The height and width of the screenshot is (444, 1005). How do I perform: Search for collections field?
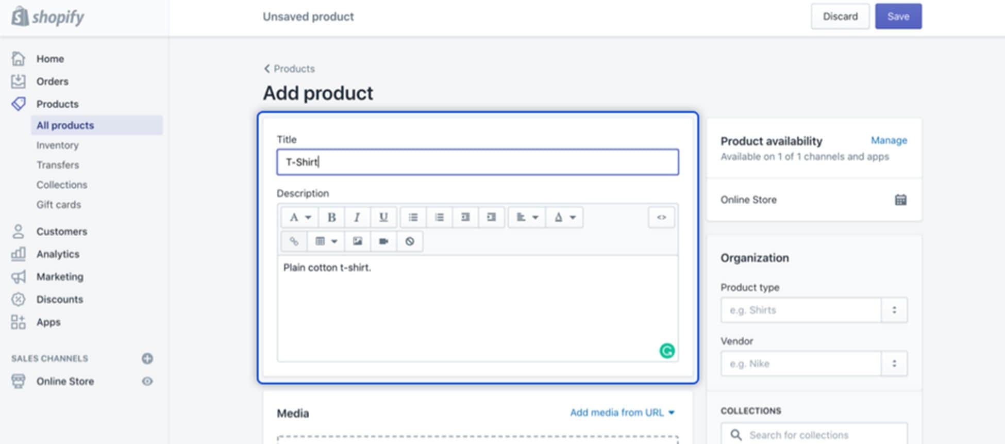coord(814,434)
